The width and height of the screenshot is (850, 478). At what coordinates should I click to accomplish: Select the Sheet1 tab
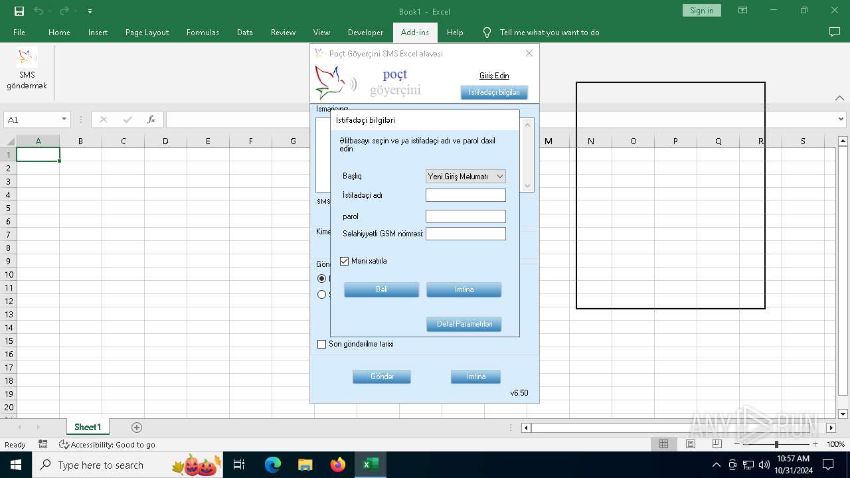88,428
